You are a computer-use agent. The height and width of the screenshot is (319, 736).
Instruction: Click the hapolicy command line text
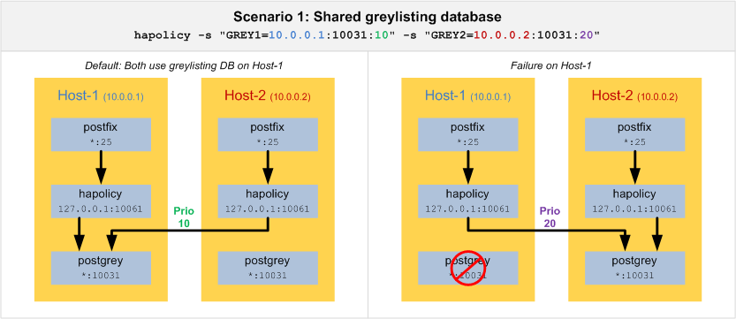point(368,35)
